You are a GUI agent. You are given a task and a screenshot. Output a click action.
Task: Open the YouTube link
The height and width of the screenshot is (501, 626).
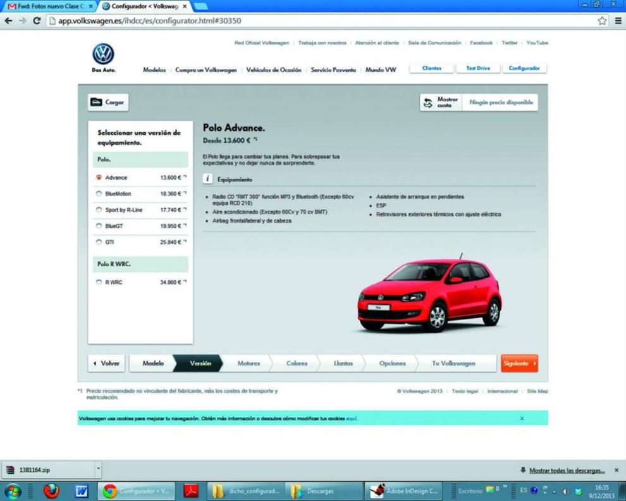tap(537, 43)
